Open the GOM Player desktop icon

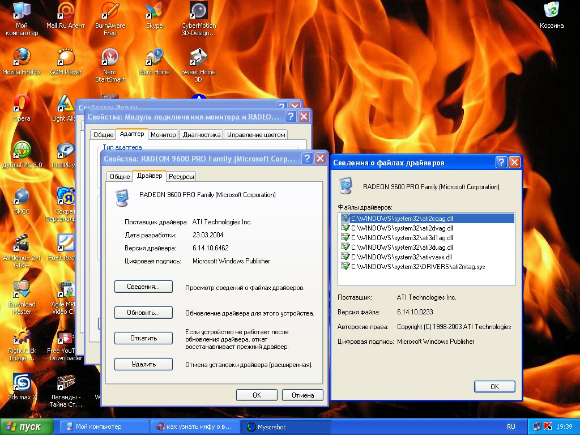[66, 62]
